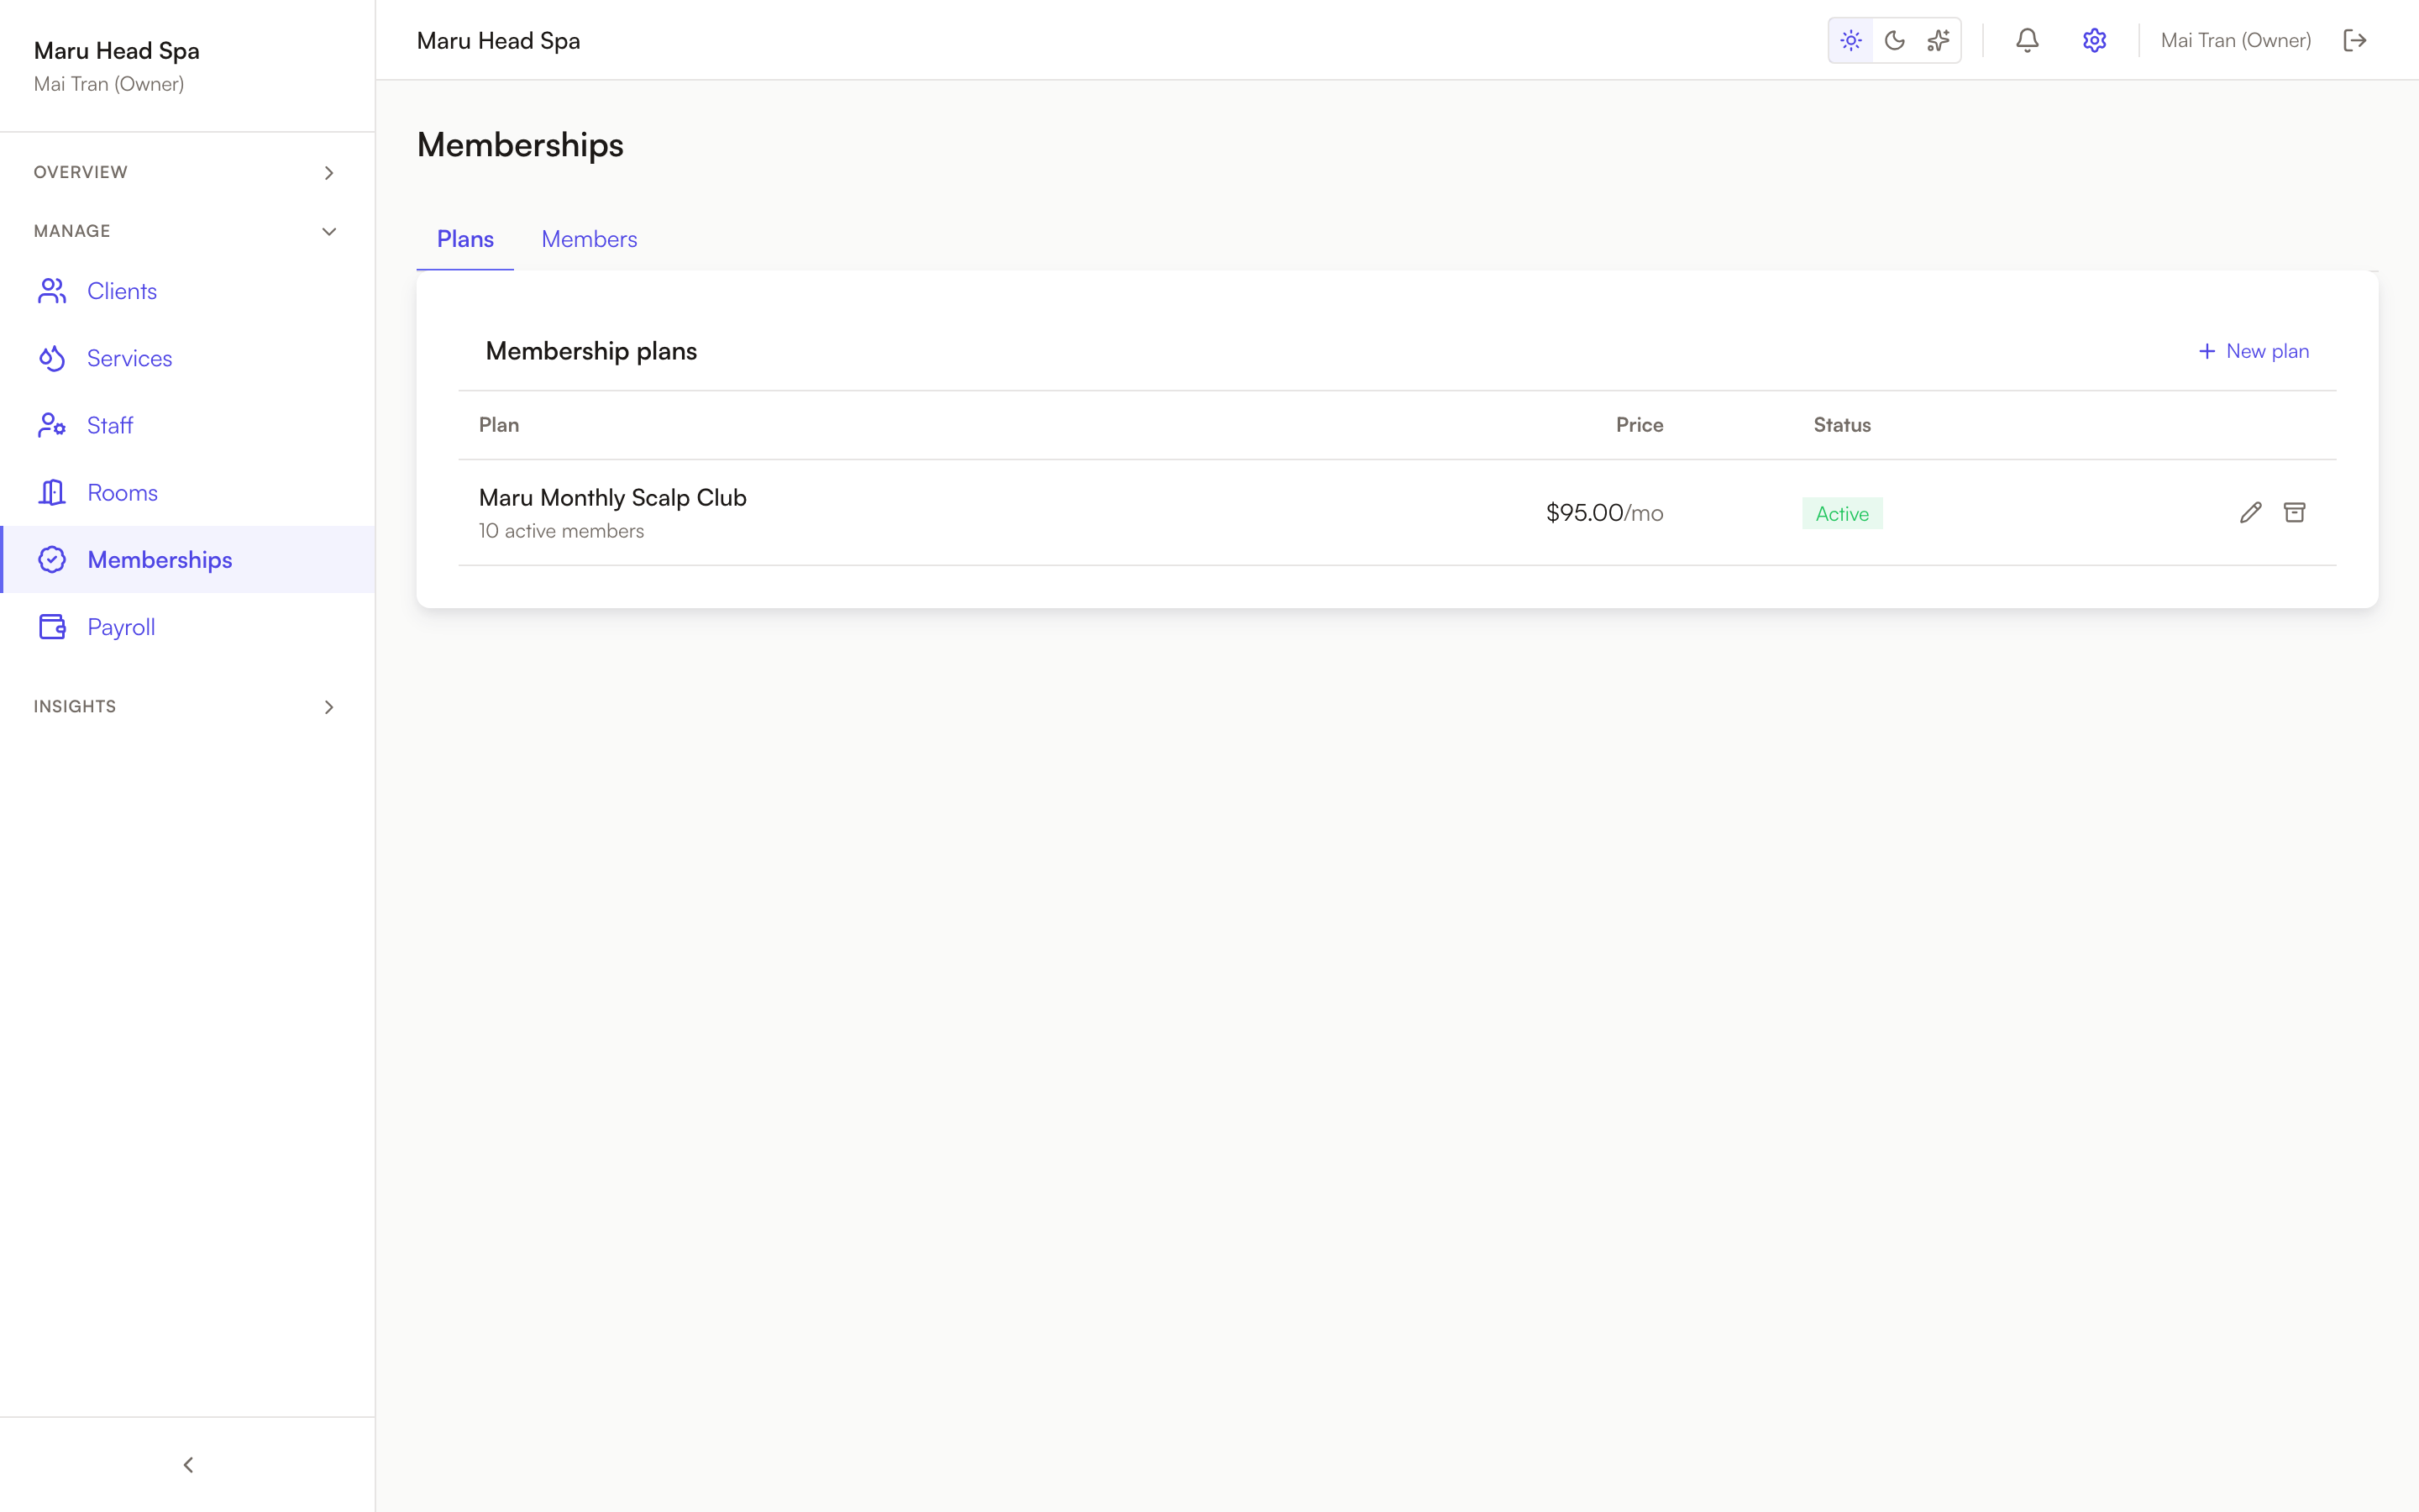Click the Payroll wallet icon
The width and height of the screenshot is (2419, 1512).
coord(52,627)
